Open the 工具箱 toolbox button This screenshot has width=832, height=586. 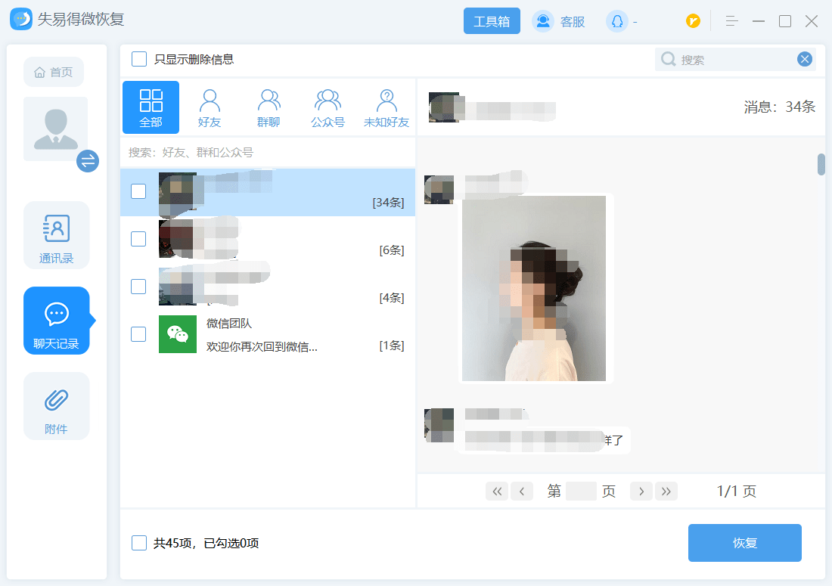492,21
